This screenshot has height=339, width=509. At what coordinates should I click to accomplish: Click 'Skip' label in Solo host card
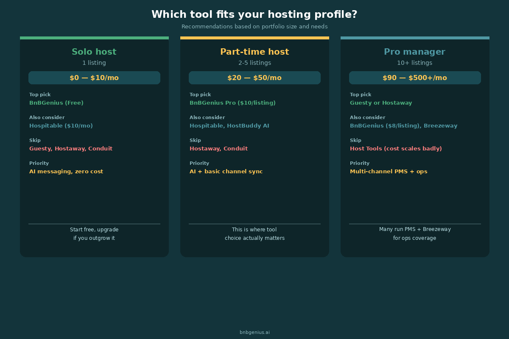(x=35, y=140)
